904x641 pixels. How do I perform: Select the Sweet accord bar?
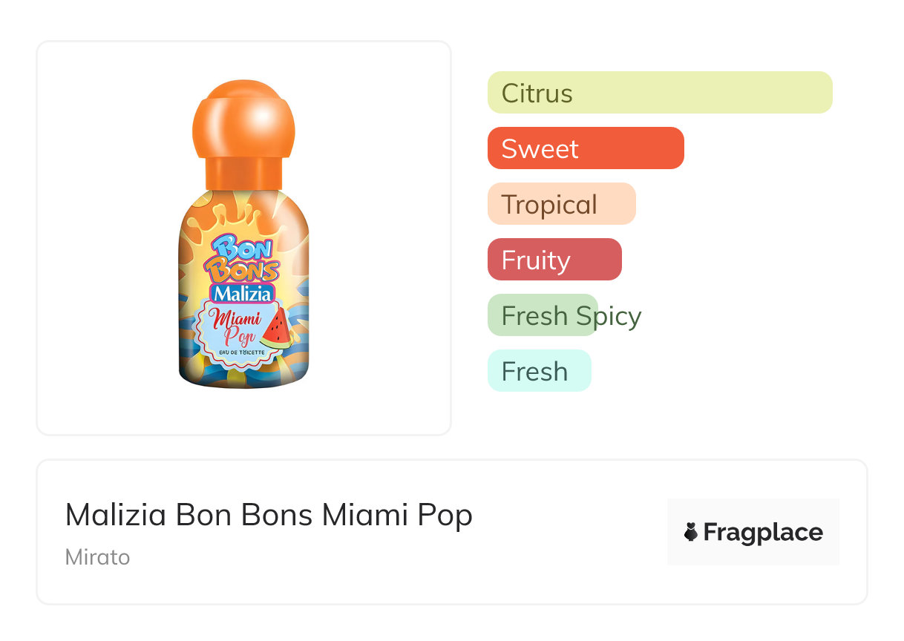pyautogui.click(x=585, y=148)
